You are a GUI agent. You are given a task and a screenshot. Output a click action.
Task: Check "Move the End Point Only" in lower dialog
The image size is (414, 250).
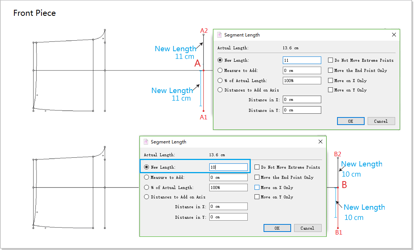[x=257, y=177]
